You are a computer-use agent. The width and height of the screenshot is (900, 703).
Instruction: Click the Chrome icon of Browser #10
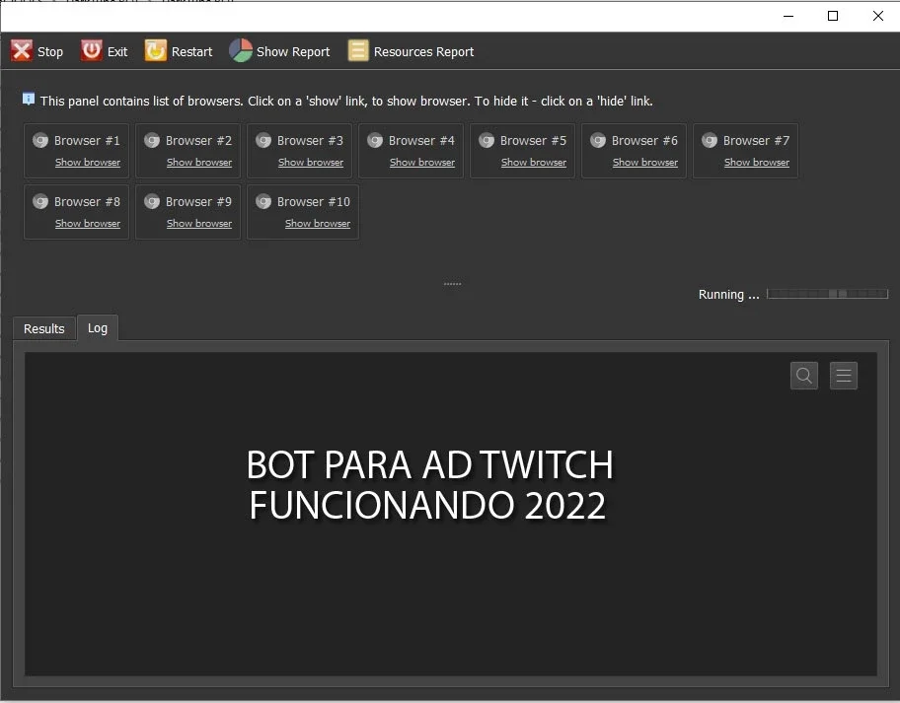click(262, 202)
